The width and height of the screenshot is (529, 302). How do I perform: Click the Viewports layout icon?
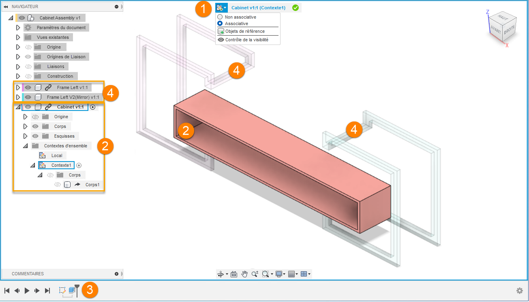point(304,274)
